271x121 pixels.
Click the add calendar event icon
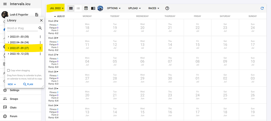pos(86,8)
